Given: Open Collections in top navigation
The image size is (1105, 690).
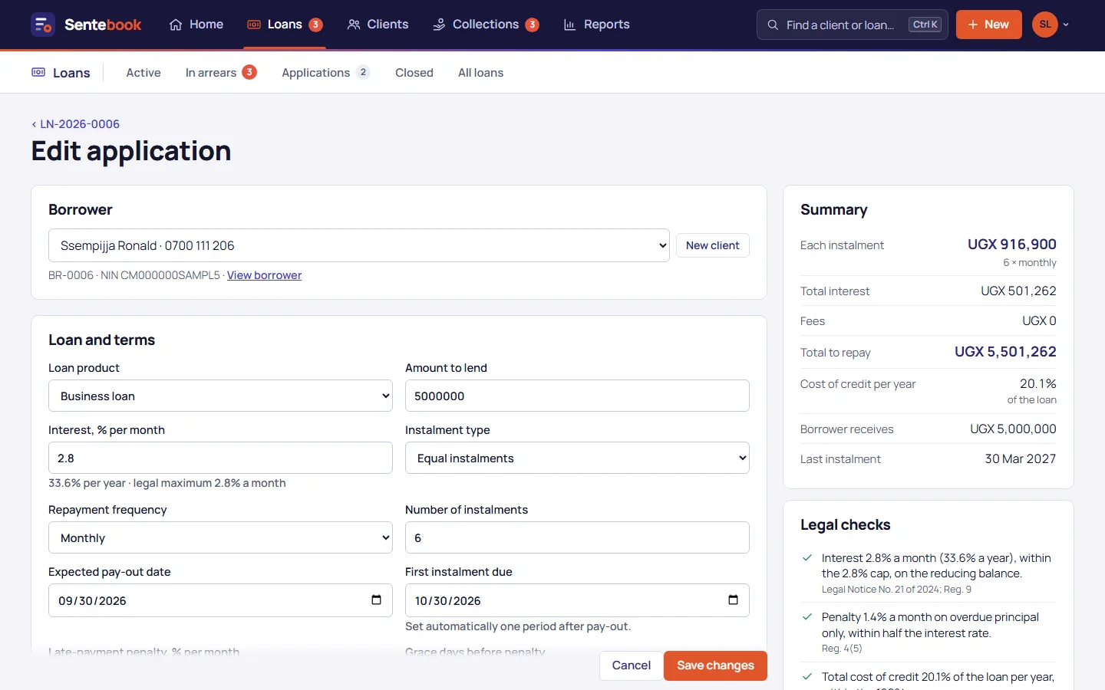Looking at the screenshot, I should [486, 25].
